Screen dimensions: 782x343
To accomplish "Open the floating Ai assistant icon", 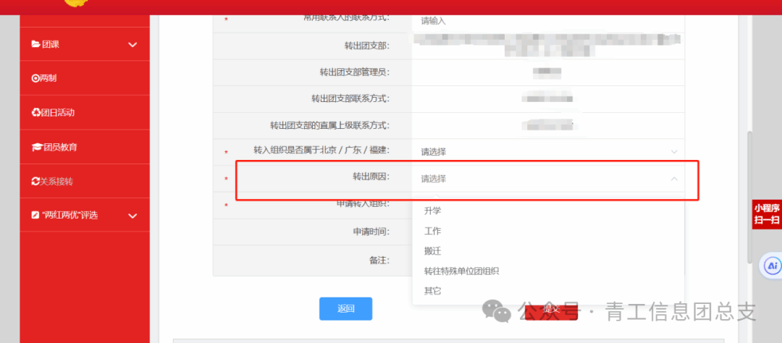I will (x=771, y=266).
